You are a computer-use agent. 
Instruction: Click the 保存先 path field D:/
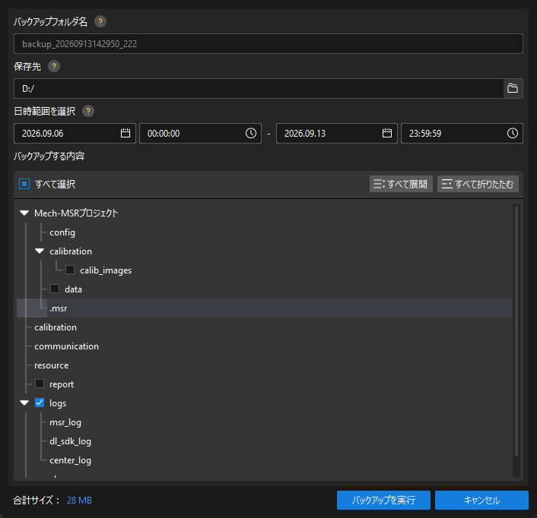[x=259, y=88]
